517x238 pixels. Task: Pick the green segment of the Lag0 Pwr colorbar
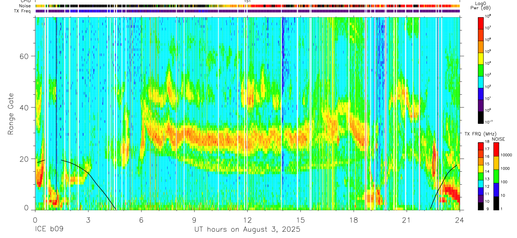[x=481, y=70]
